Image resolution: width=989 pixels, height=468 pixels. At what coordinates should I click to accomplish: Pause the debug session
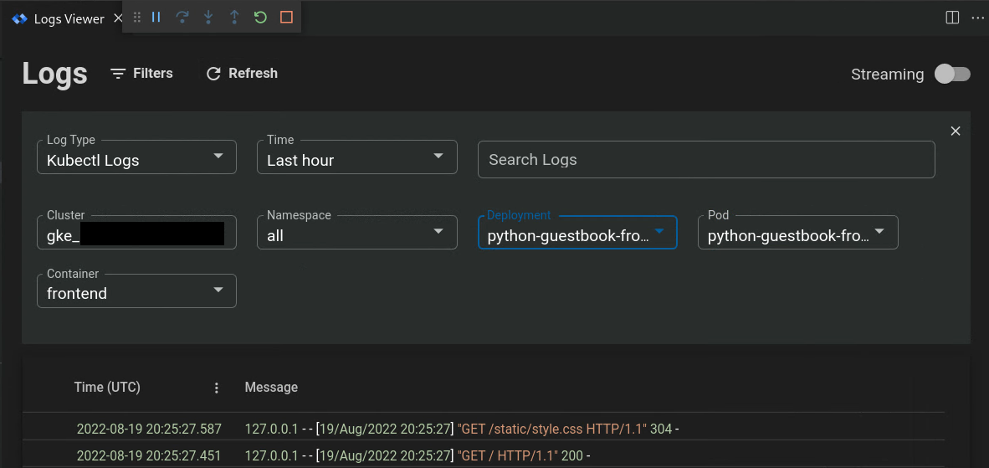pyautogui.click(x=156, y=17)
